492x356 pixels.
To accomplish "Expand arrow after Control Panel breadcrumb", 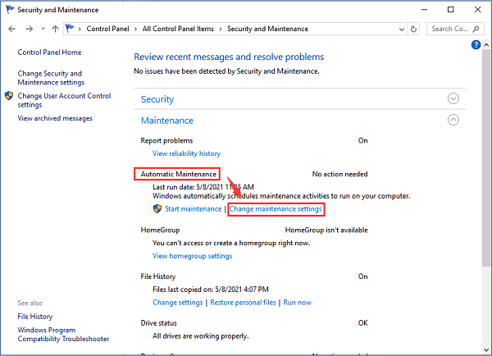I will (x=135, y=30).
